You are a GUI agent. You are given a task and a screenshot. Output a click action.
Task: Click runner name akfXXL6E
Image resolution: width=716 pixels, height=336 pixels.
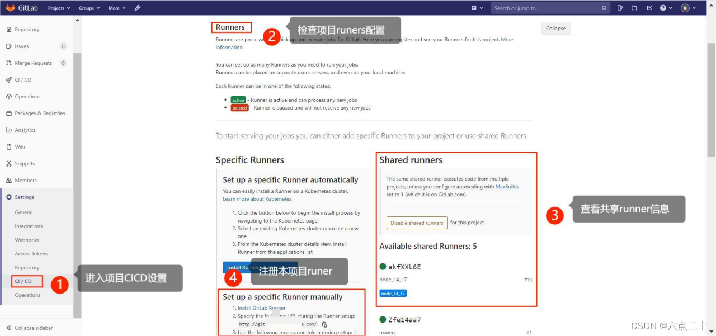click(x=404, y=267)
